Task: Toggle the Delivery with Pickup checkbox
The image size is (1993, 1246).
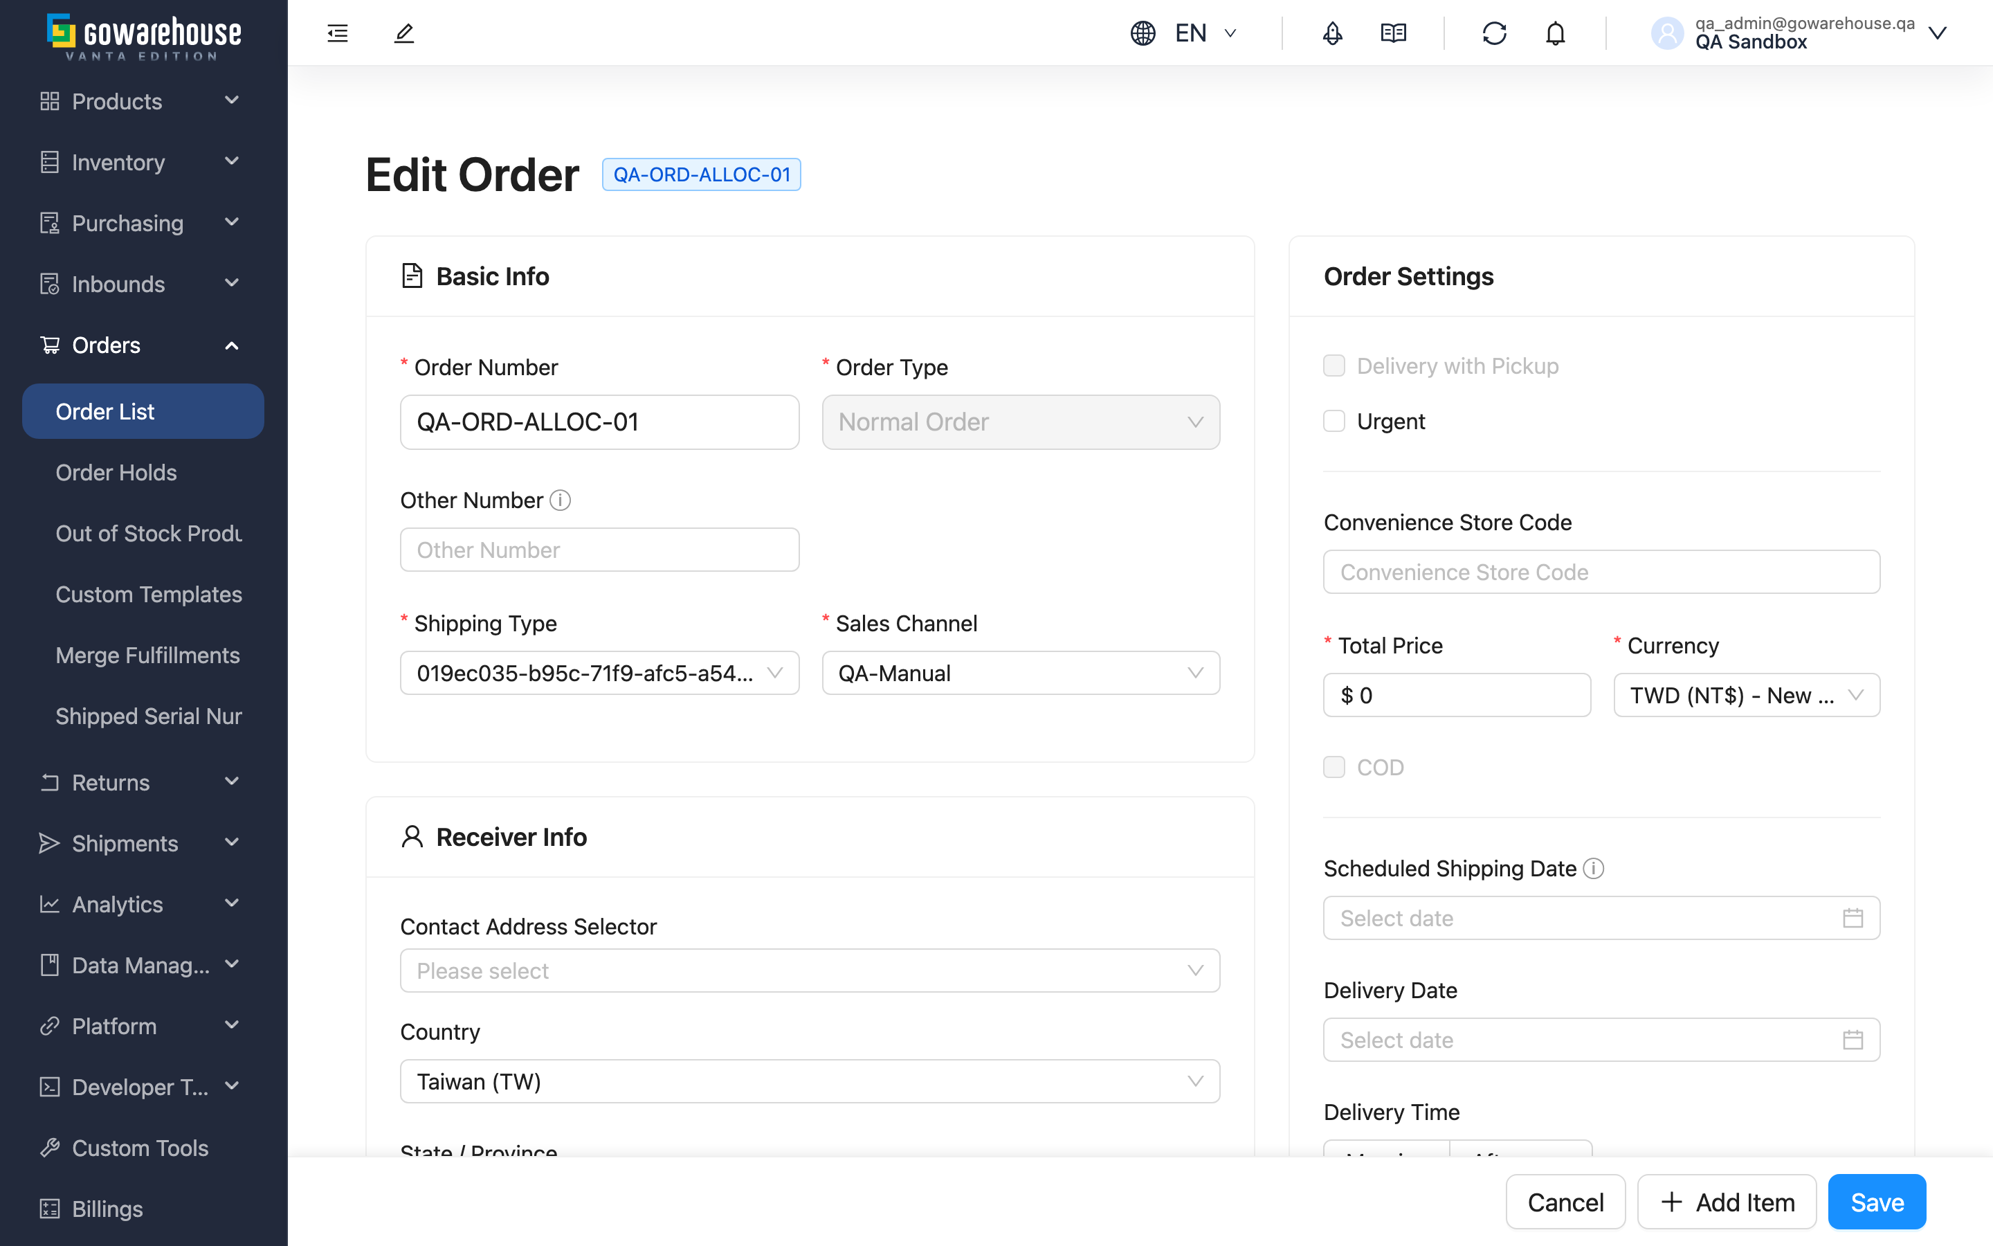Action: pyautogui.click(x=1334, y=366)
